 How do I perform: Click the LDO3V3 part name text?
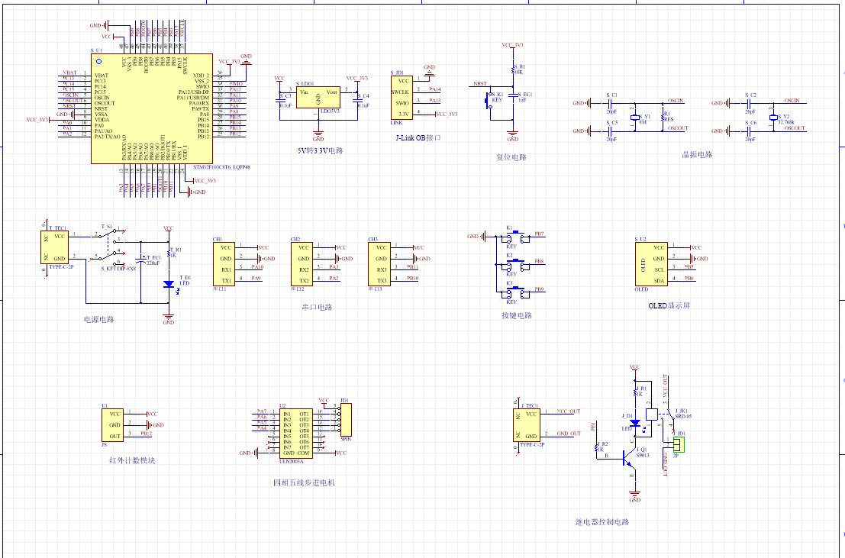point(330,111)
